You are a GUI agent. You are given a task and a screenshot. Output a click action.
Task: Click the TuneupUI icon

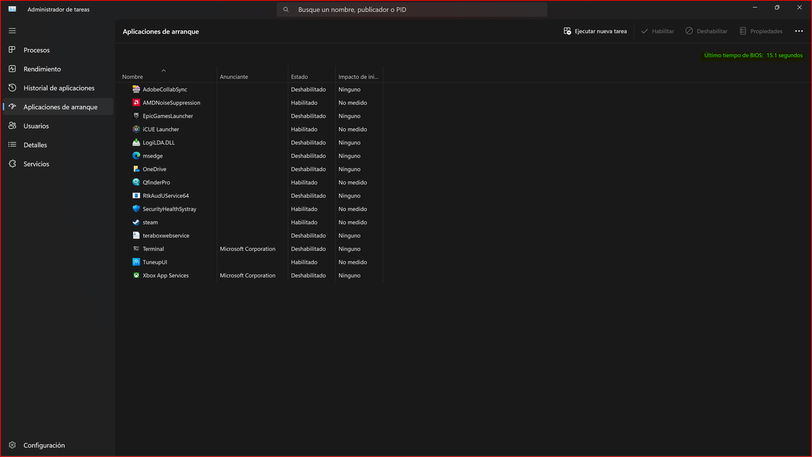pyautogui.click(x=136, y=262)
